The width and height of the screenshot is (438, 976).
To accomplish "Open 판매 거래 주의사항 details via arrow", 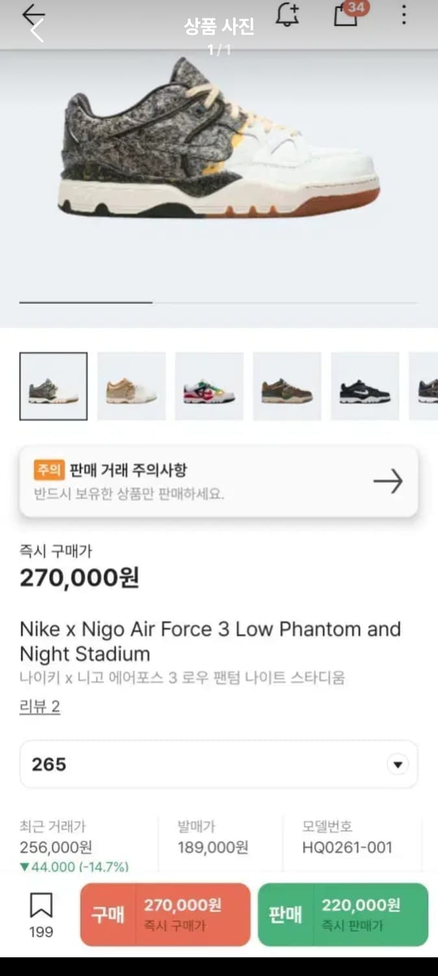I will coord(388,480).
